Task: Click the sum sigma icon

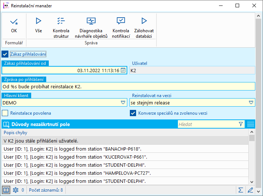Action: [241, 190]
